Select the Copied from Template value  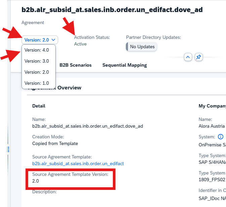[55, 143]
